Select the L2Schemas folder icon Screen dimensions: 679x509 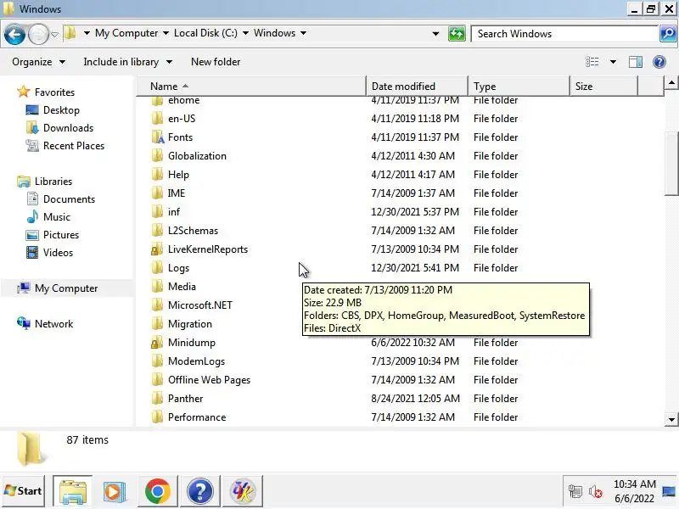157,230
